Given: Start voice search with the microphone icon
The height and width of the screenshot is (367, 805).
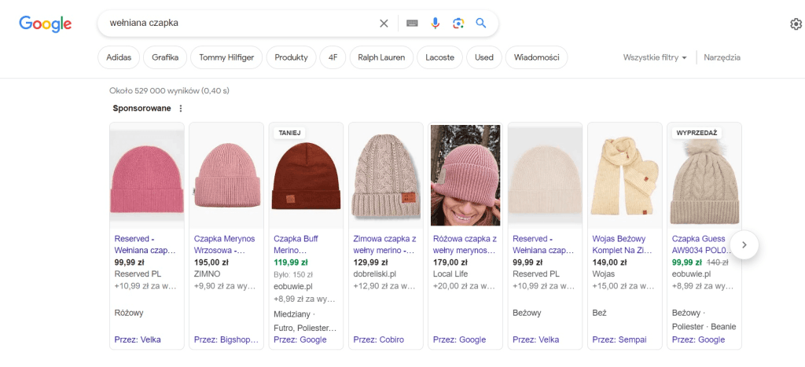Looking at the screenshot, I should [x=436, y=23].
